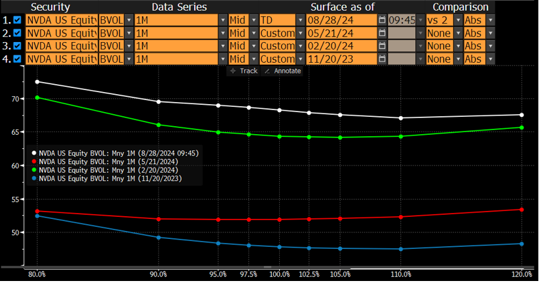Click the Comparison column header
The image size is (539, 283).
460,7
